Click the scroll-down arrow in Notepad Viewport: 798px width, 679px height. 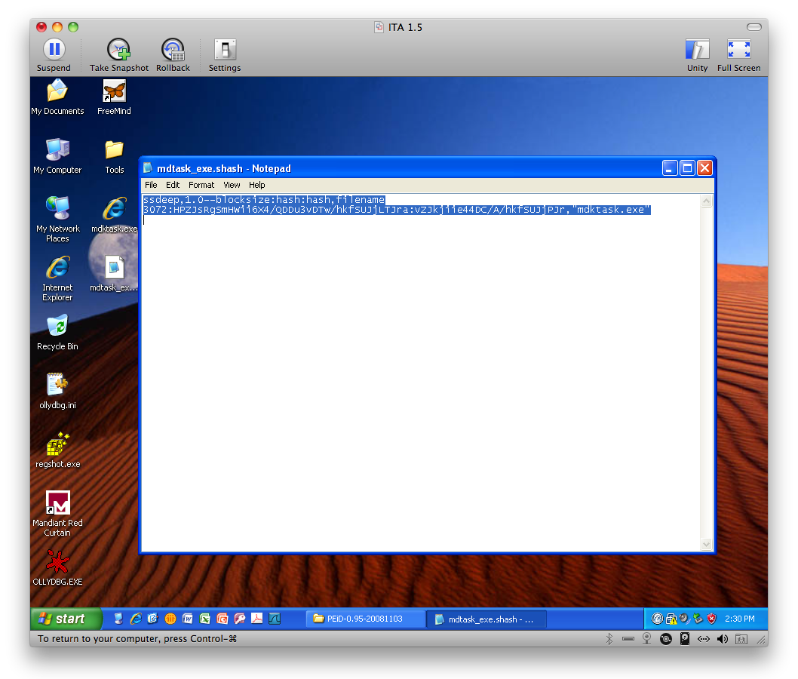pyautogui.click(x=707, y=544)
